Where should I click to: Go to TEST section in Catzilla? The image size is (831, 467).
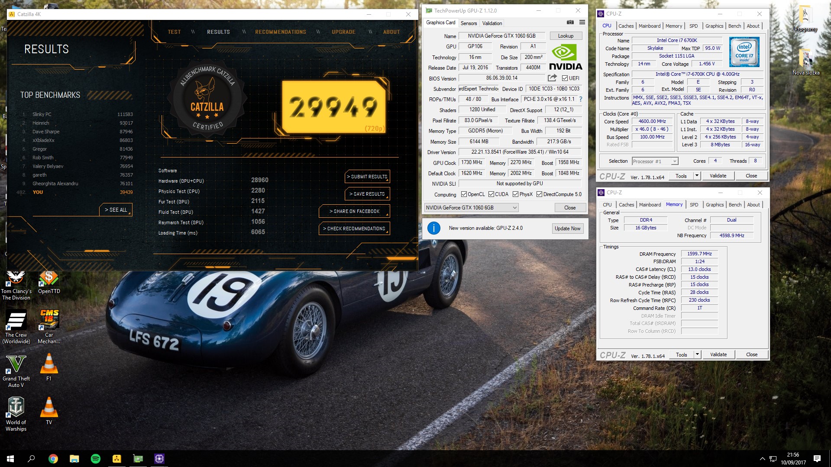coord(174,32)
